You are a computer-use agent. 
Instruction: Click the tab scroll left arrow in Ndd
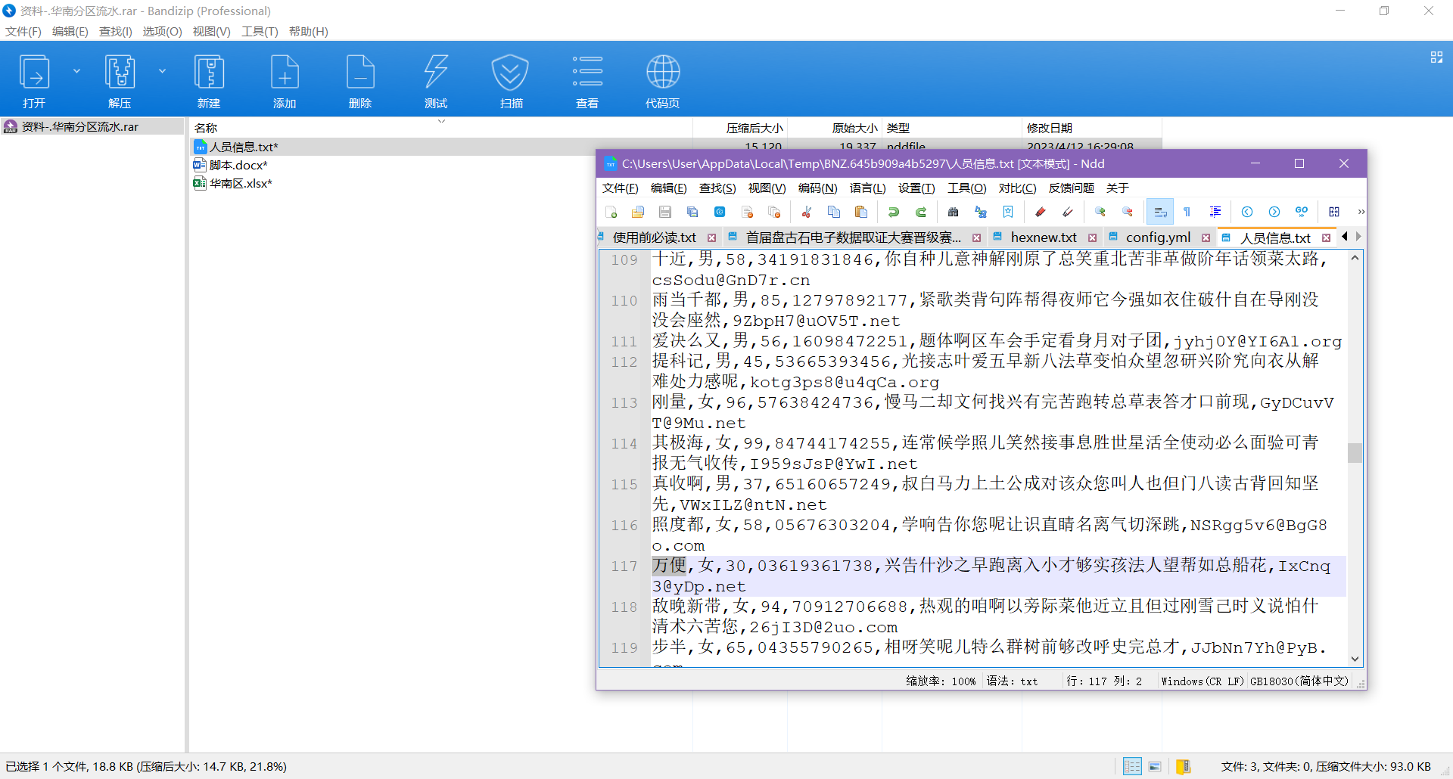[1345, 237]
